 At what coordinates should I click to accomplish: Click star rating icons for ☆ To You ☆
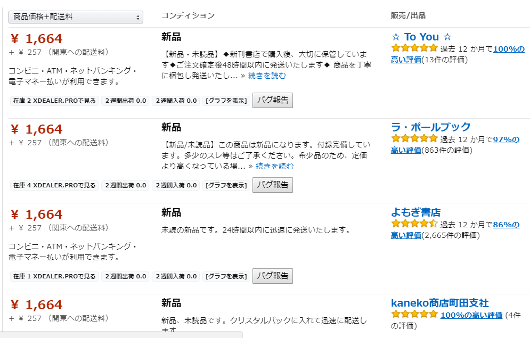(414, 48)
